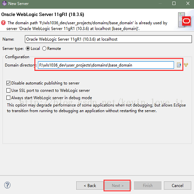Click the red error icon in header

(x=3, y=23)
